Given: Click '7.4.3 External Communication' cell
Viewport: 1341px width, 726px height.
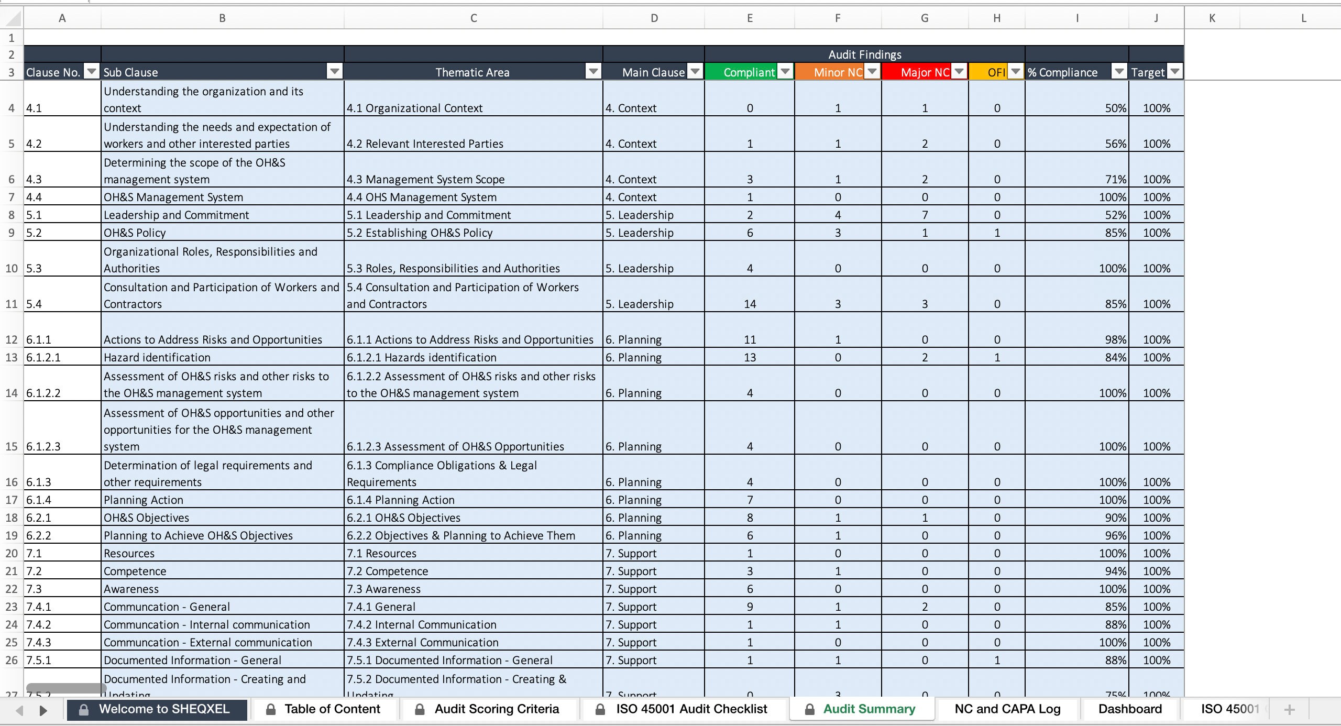Looking at the screenshot, I should [x=474, y=642].
